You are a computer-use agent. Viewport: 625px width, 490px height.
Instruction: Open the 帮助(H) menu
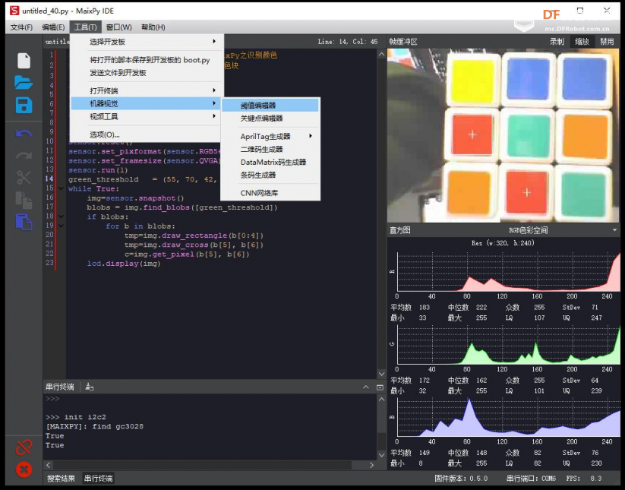153,27
